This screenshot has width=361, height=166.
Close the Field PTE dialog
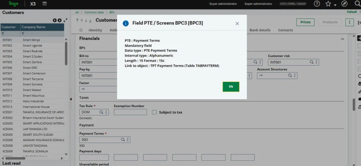237,24
